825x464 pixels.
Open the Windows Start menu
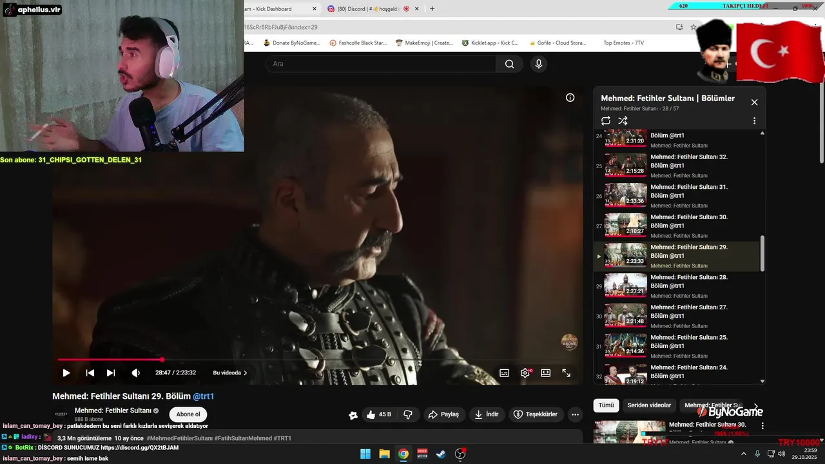point(365,454)
